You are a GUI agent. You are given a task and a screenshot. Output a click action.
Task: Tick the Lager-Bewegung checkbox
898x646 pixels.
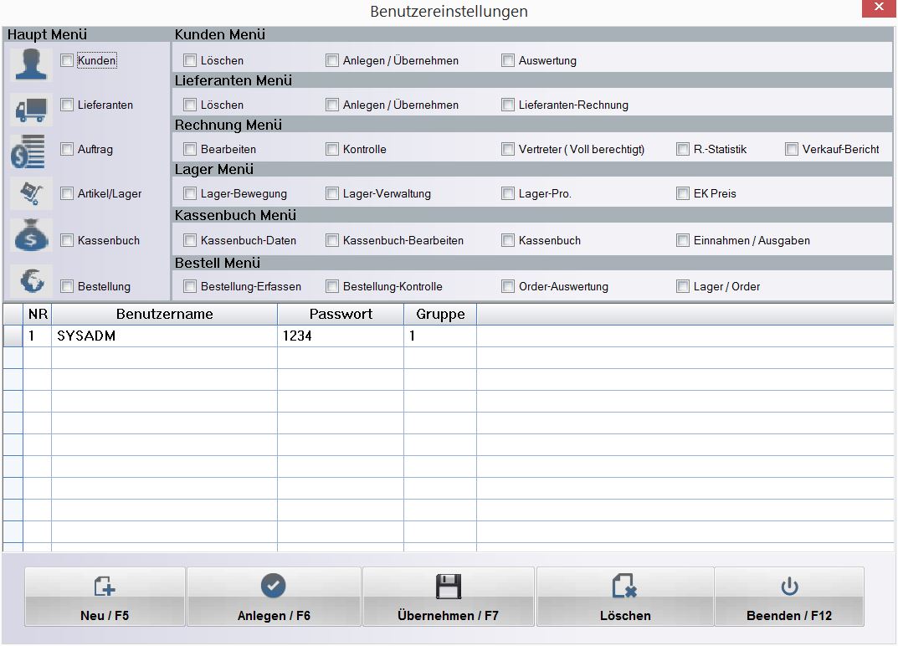[190, 193]
